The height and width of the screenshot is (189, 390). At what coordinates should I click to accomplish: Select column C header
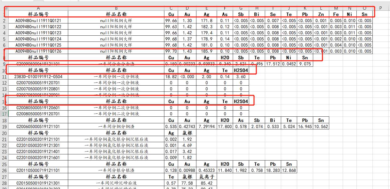[x=171, y=8]
